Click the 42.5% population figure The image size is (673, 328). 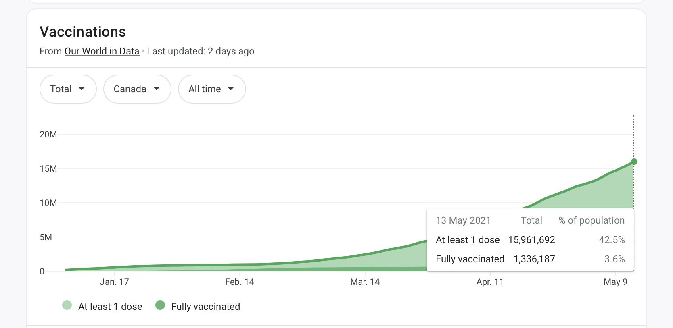click(612, 240)
